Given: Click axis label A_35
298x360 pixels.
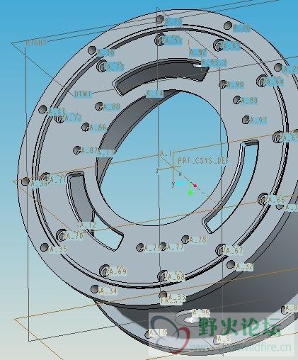Looking at the screenshot, I should coord(59,249).
